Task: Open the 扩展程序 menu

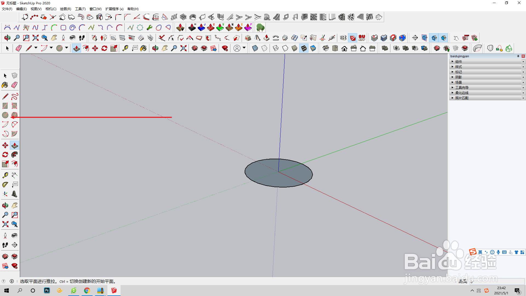Action: (114, 9)
